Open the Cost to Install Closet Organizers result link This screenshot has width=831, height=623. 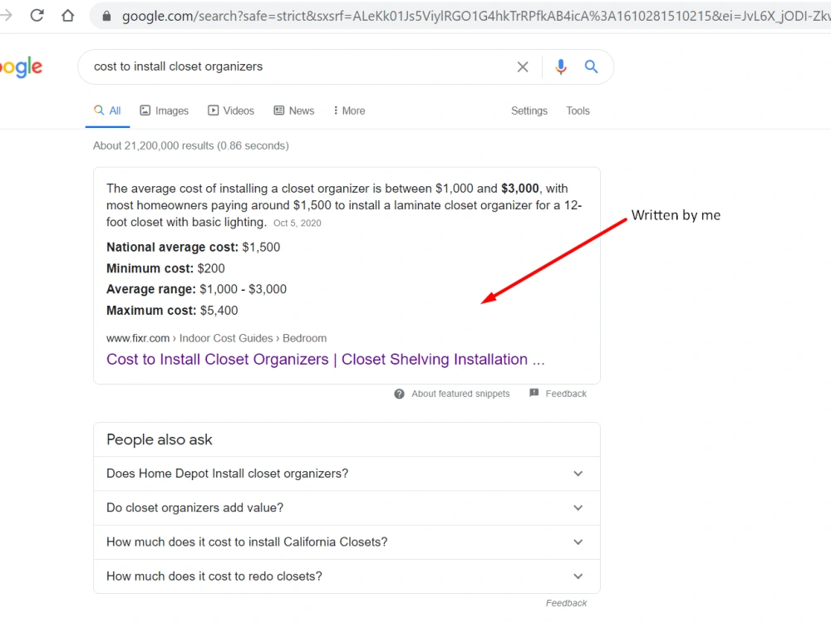(x=326, y=359)
